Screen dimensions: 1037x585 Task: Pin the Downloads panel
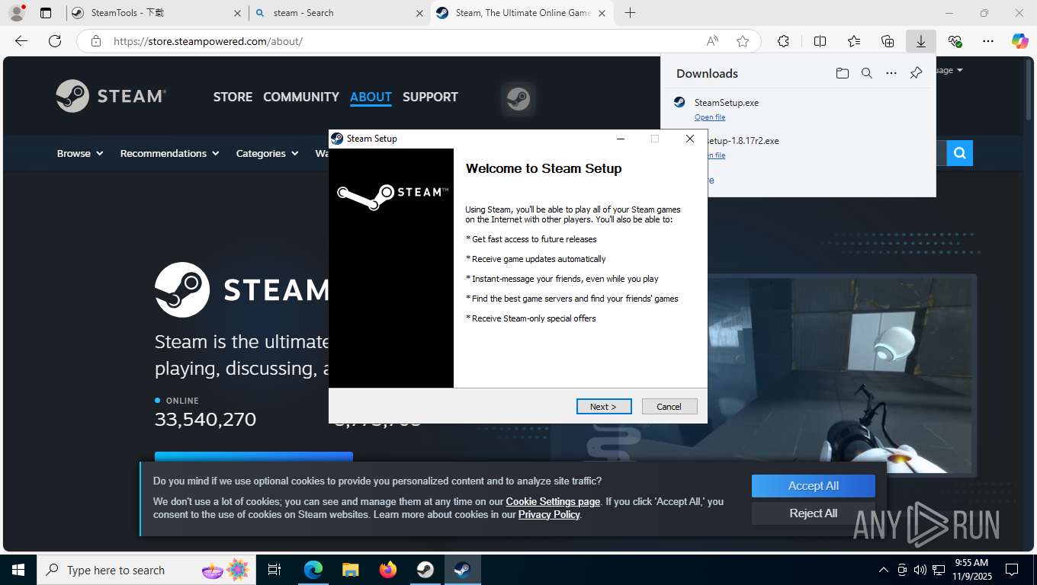tap(916, 73)
